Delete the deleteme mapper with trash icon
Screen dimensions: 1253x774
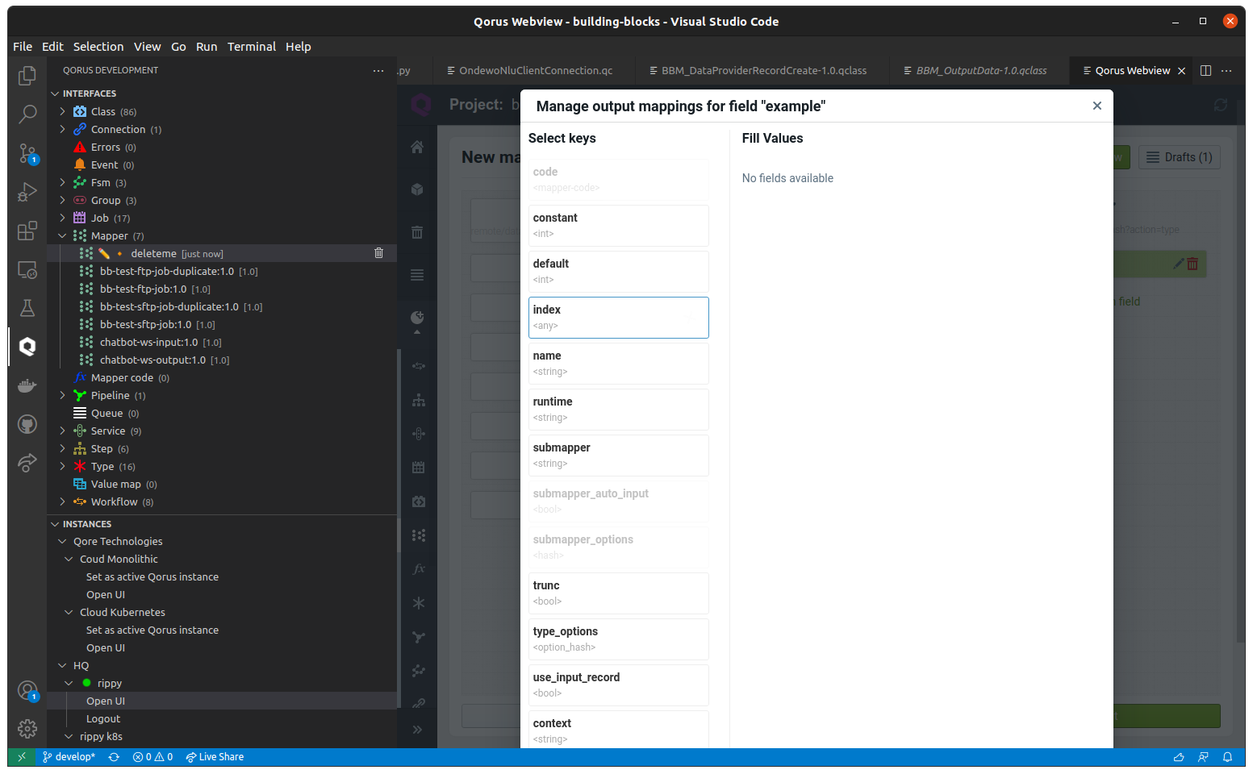[x=378, y=253]
